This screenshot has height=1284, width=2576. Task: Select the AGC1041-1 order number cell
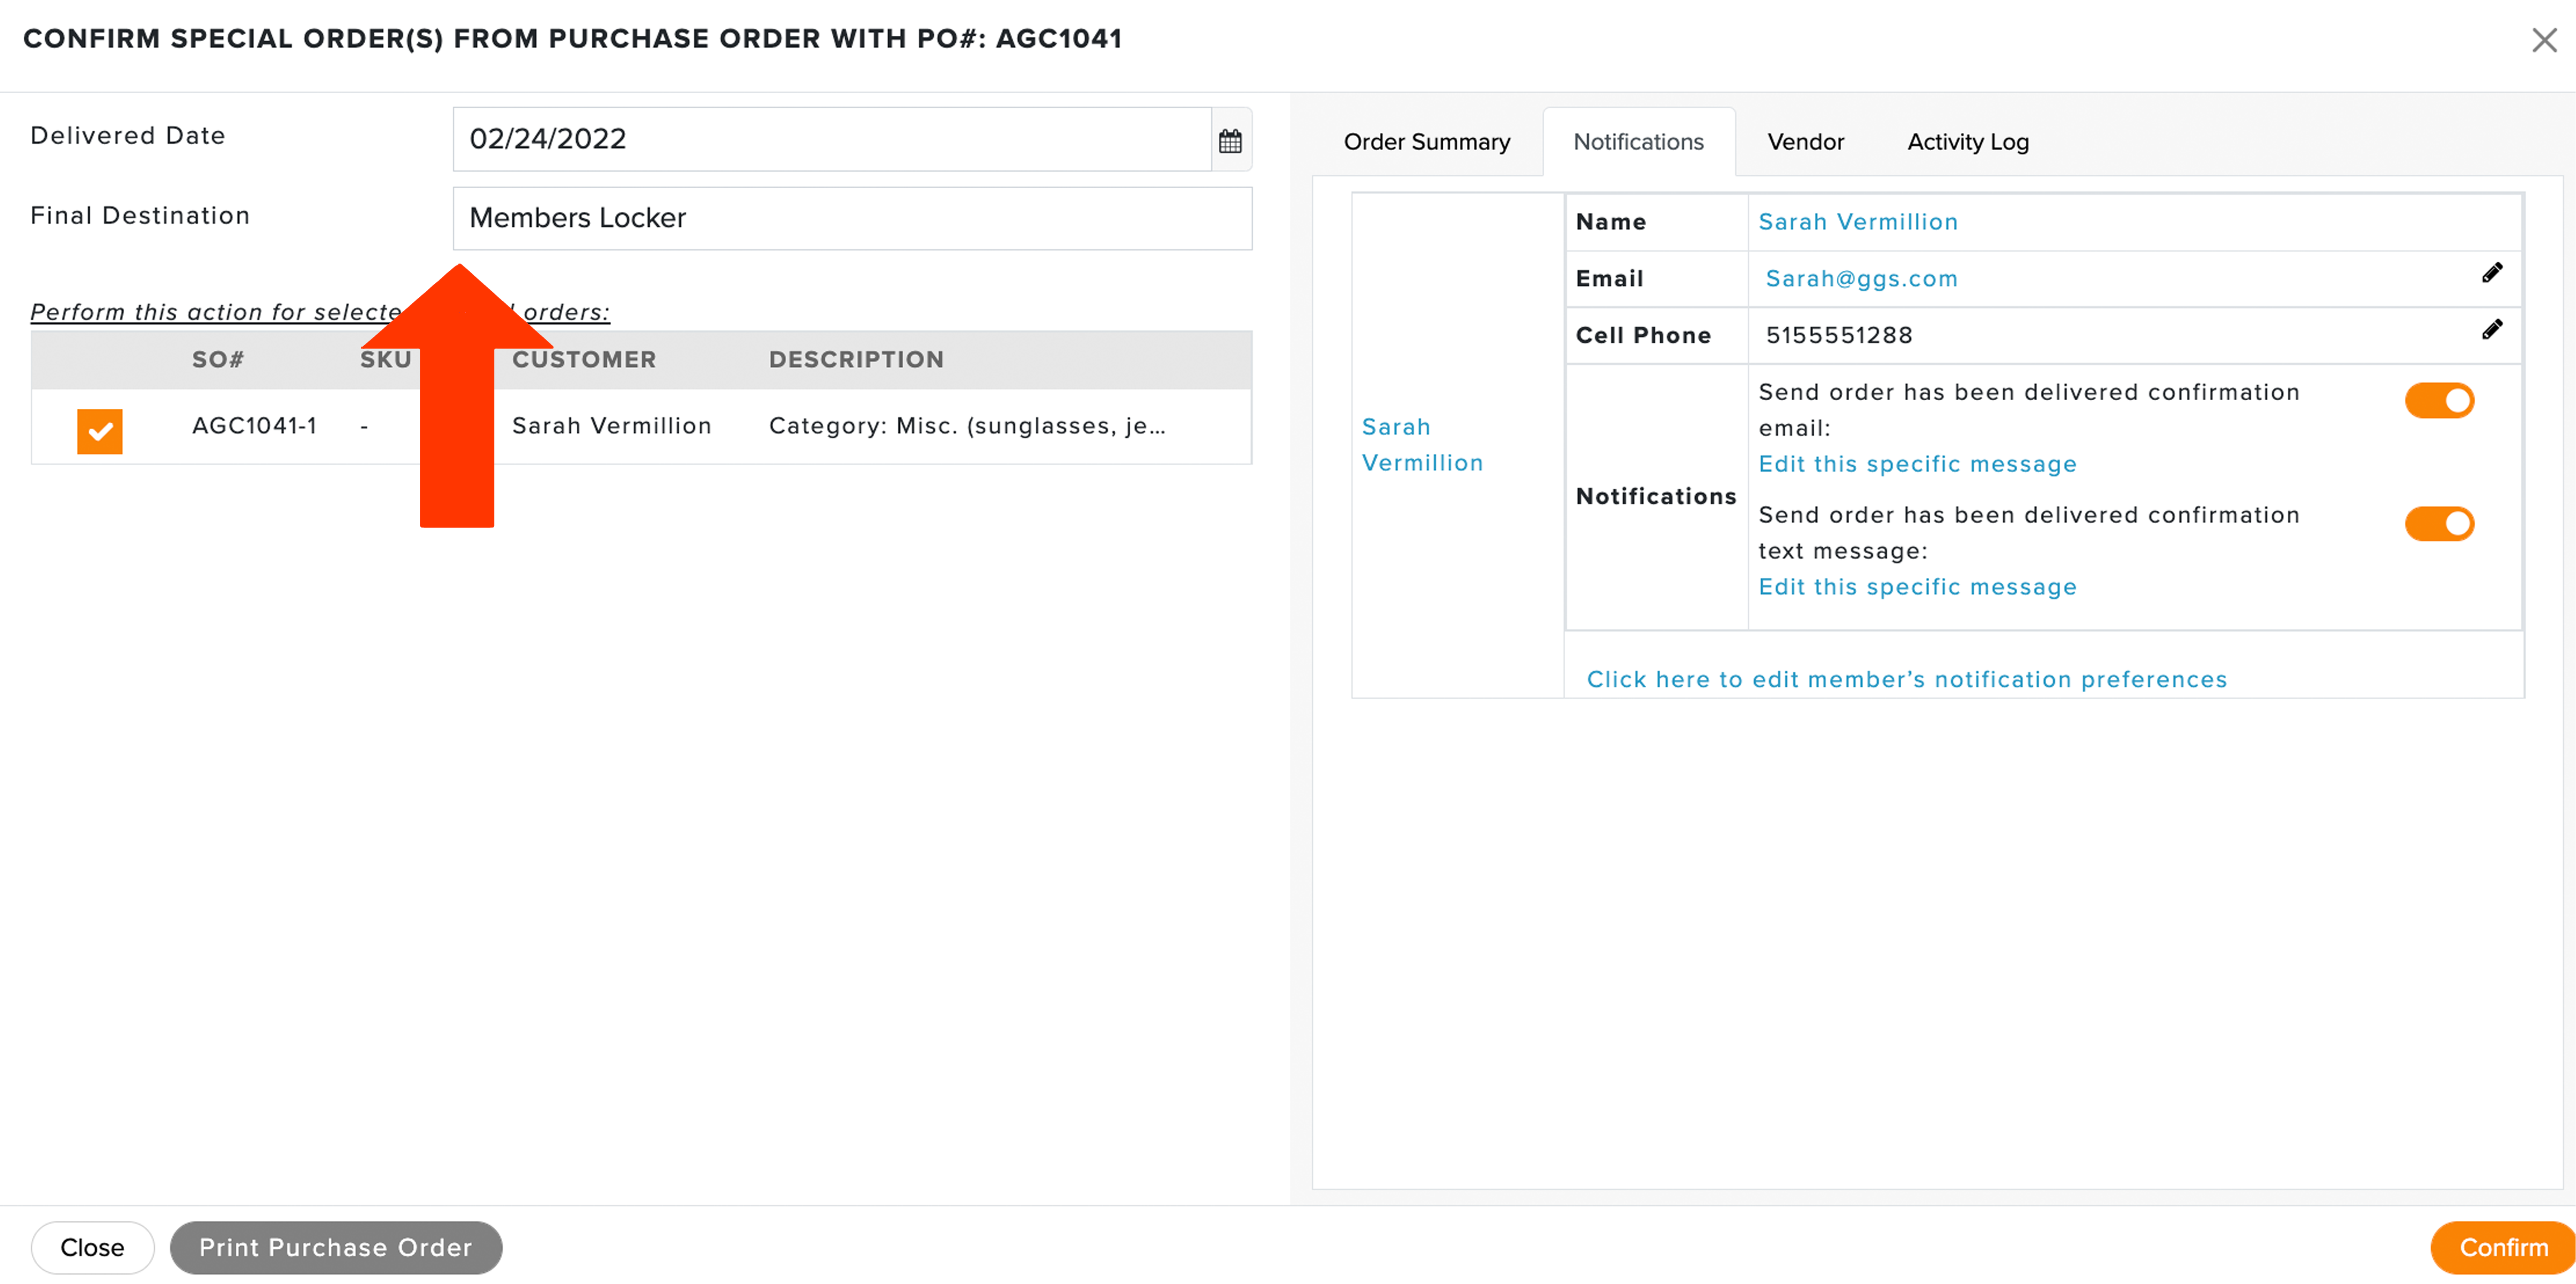254,427
